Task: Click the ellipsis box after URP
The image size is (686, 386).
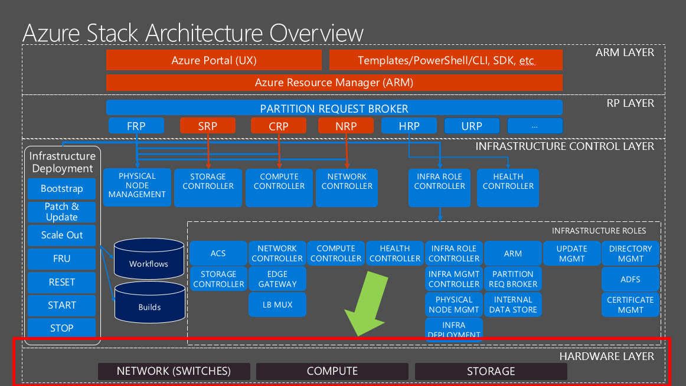Action: (535, 126)
